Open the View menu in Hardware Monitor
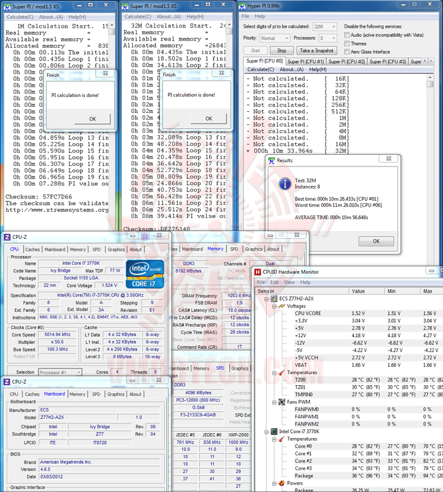 289,282
